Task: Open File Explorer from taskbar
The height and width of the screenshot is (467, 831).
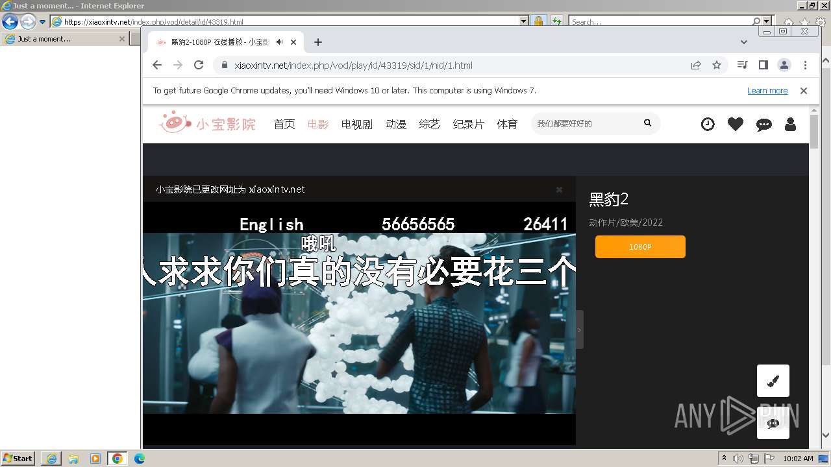Action: tap(73, 459)
